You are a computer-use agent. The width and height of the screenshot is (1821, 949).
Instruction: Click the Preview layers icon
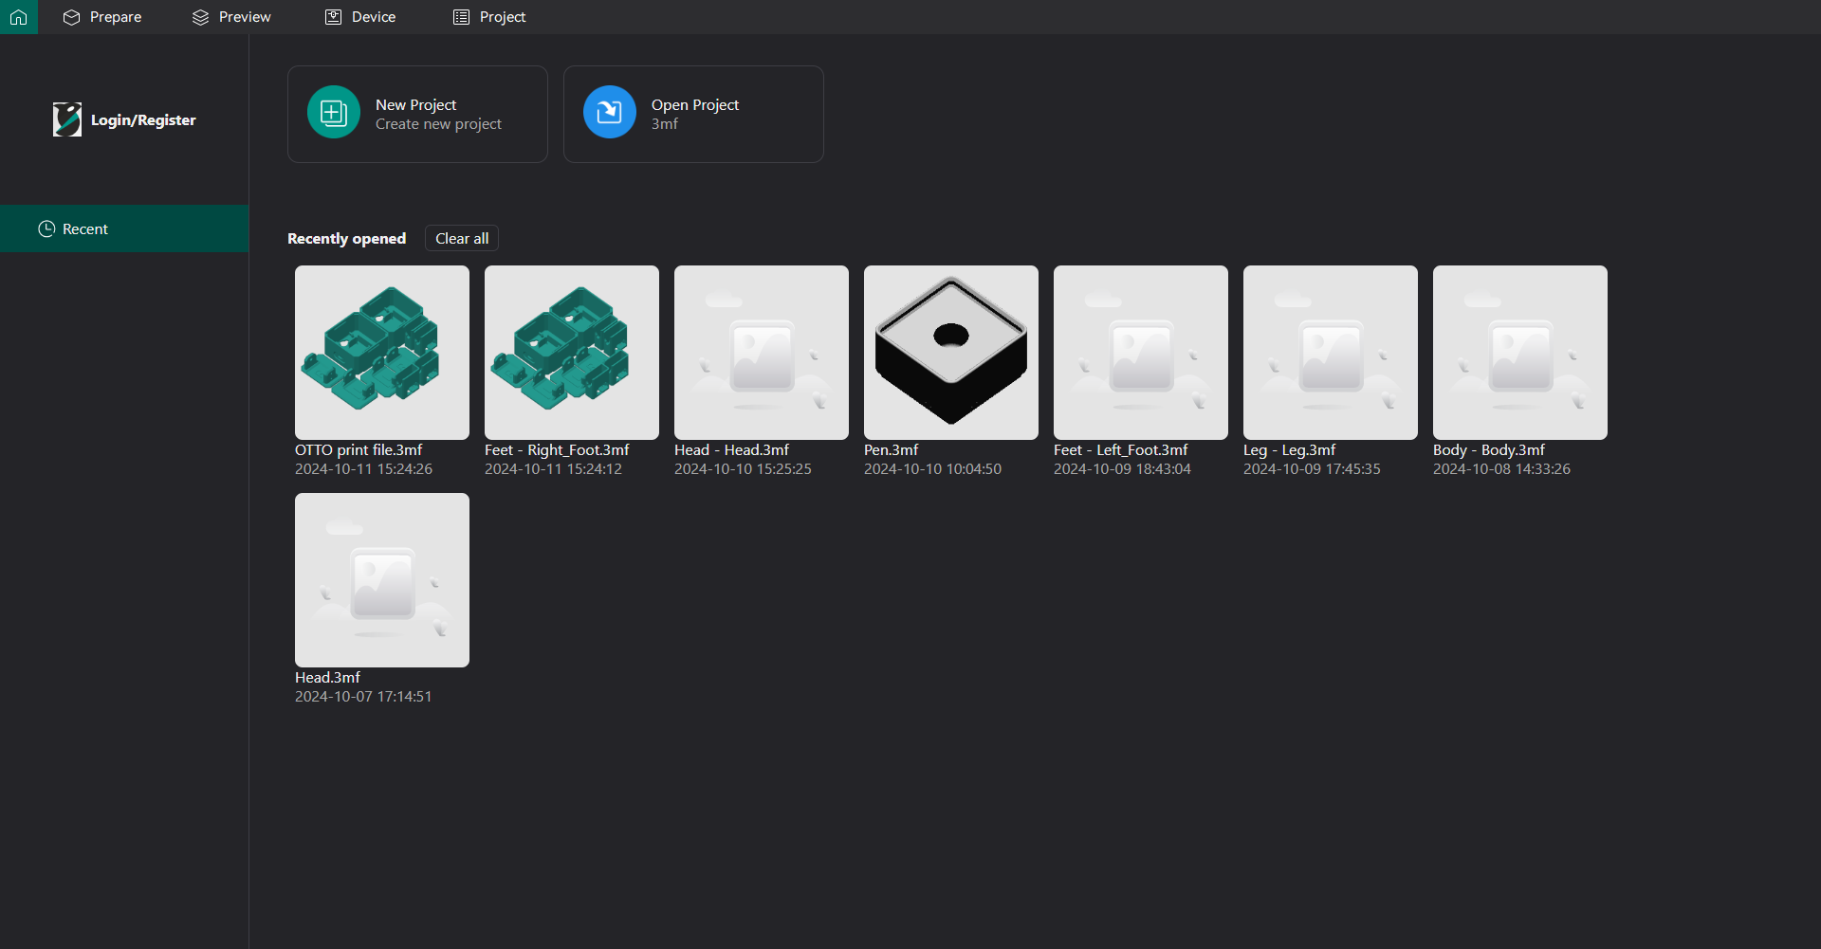pos(200,17)
